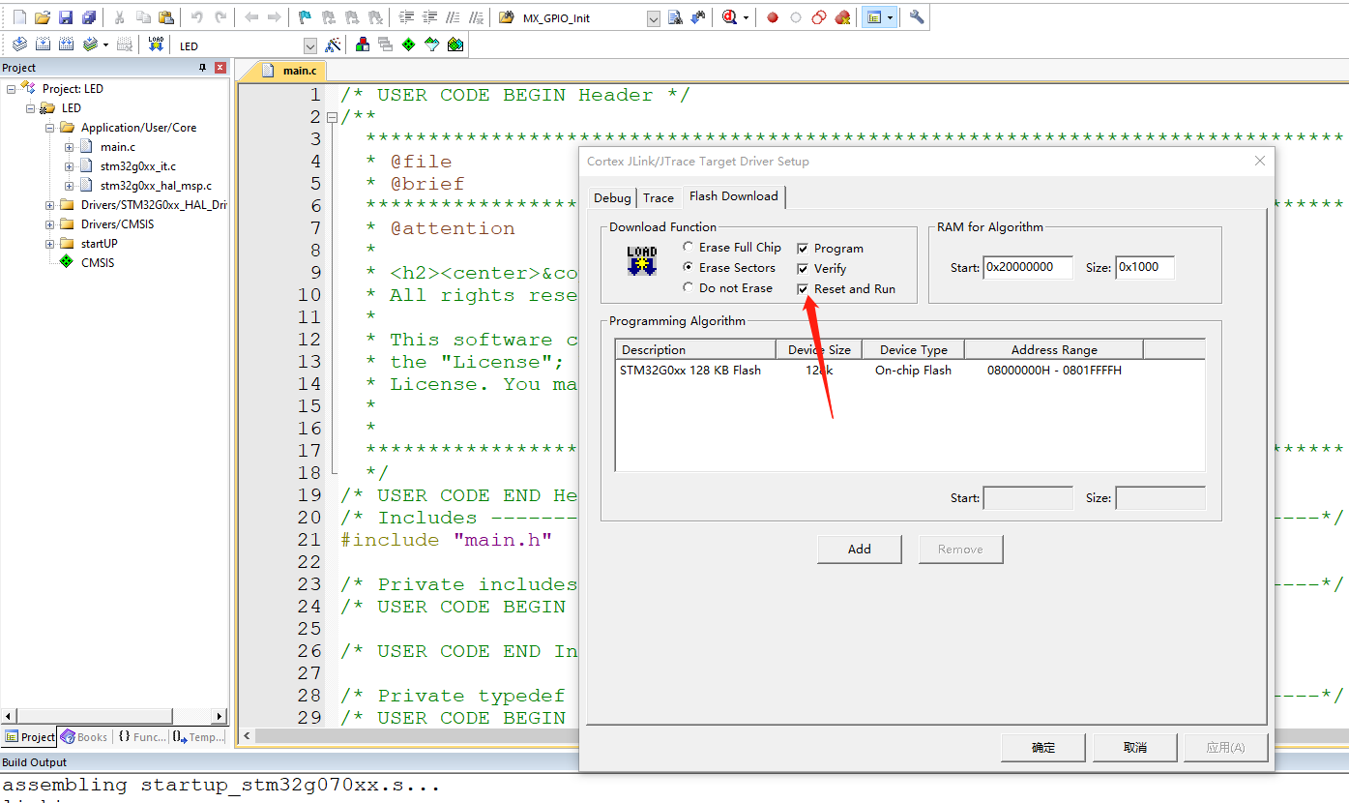Rebuild all target files icon
The height and width of the screenshot is (803, 1349).
(x=66, y=45)
